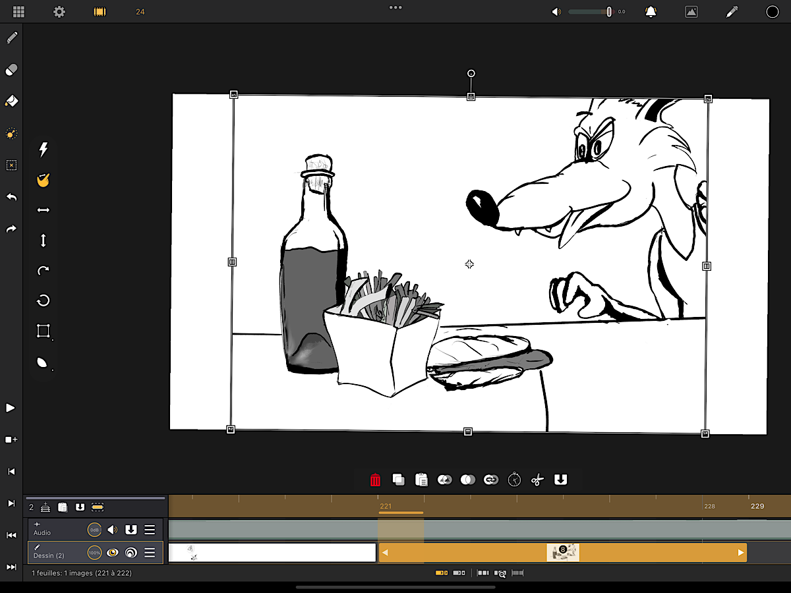Select the Paint bucket fill tool
Screen dimensions: 791x593
coord(11,101)
